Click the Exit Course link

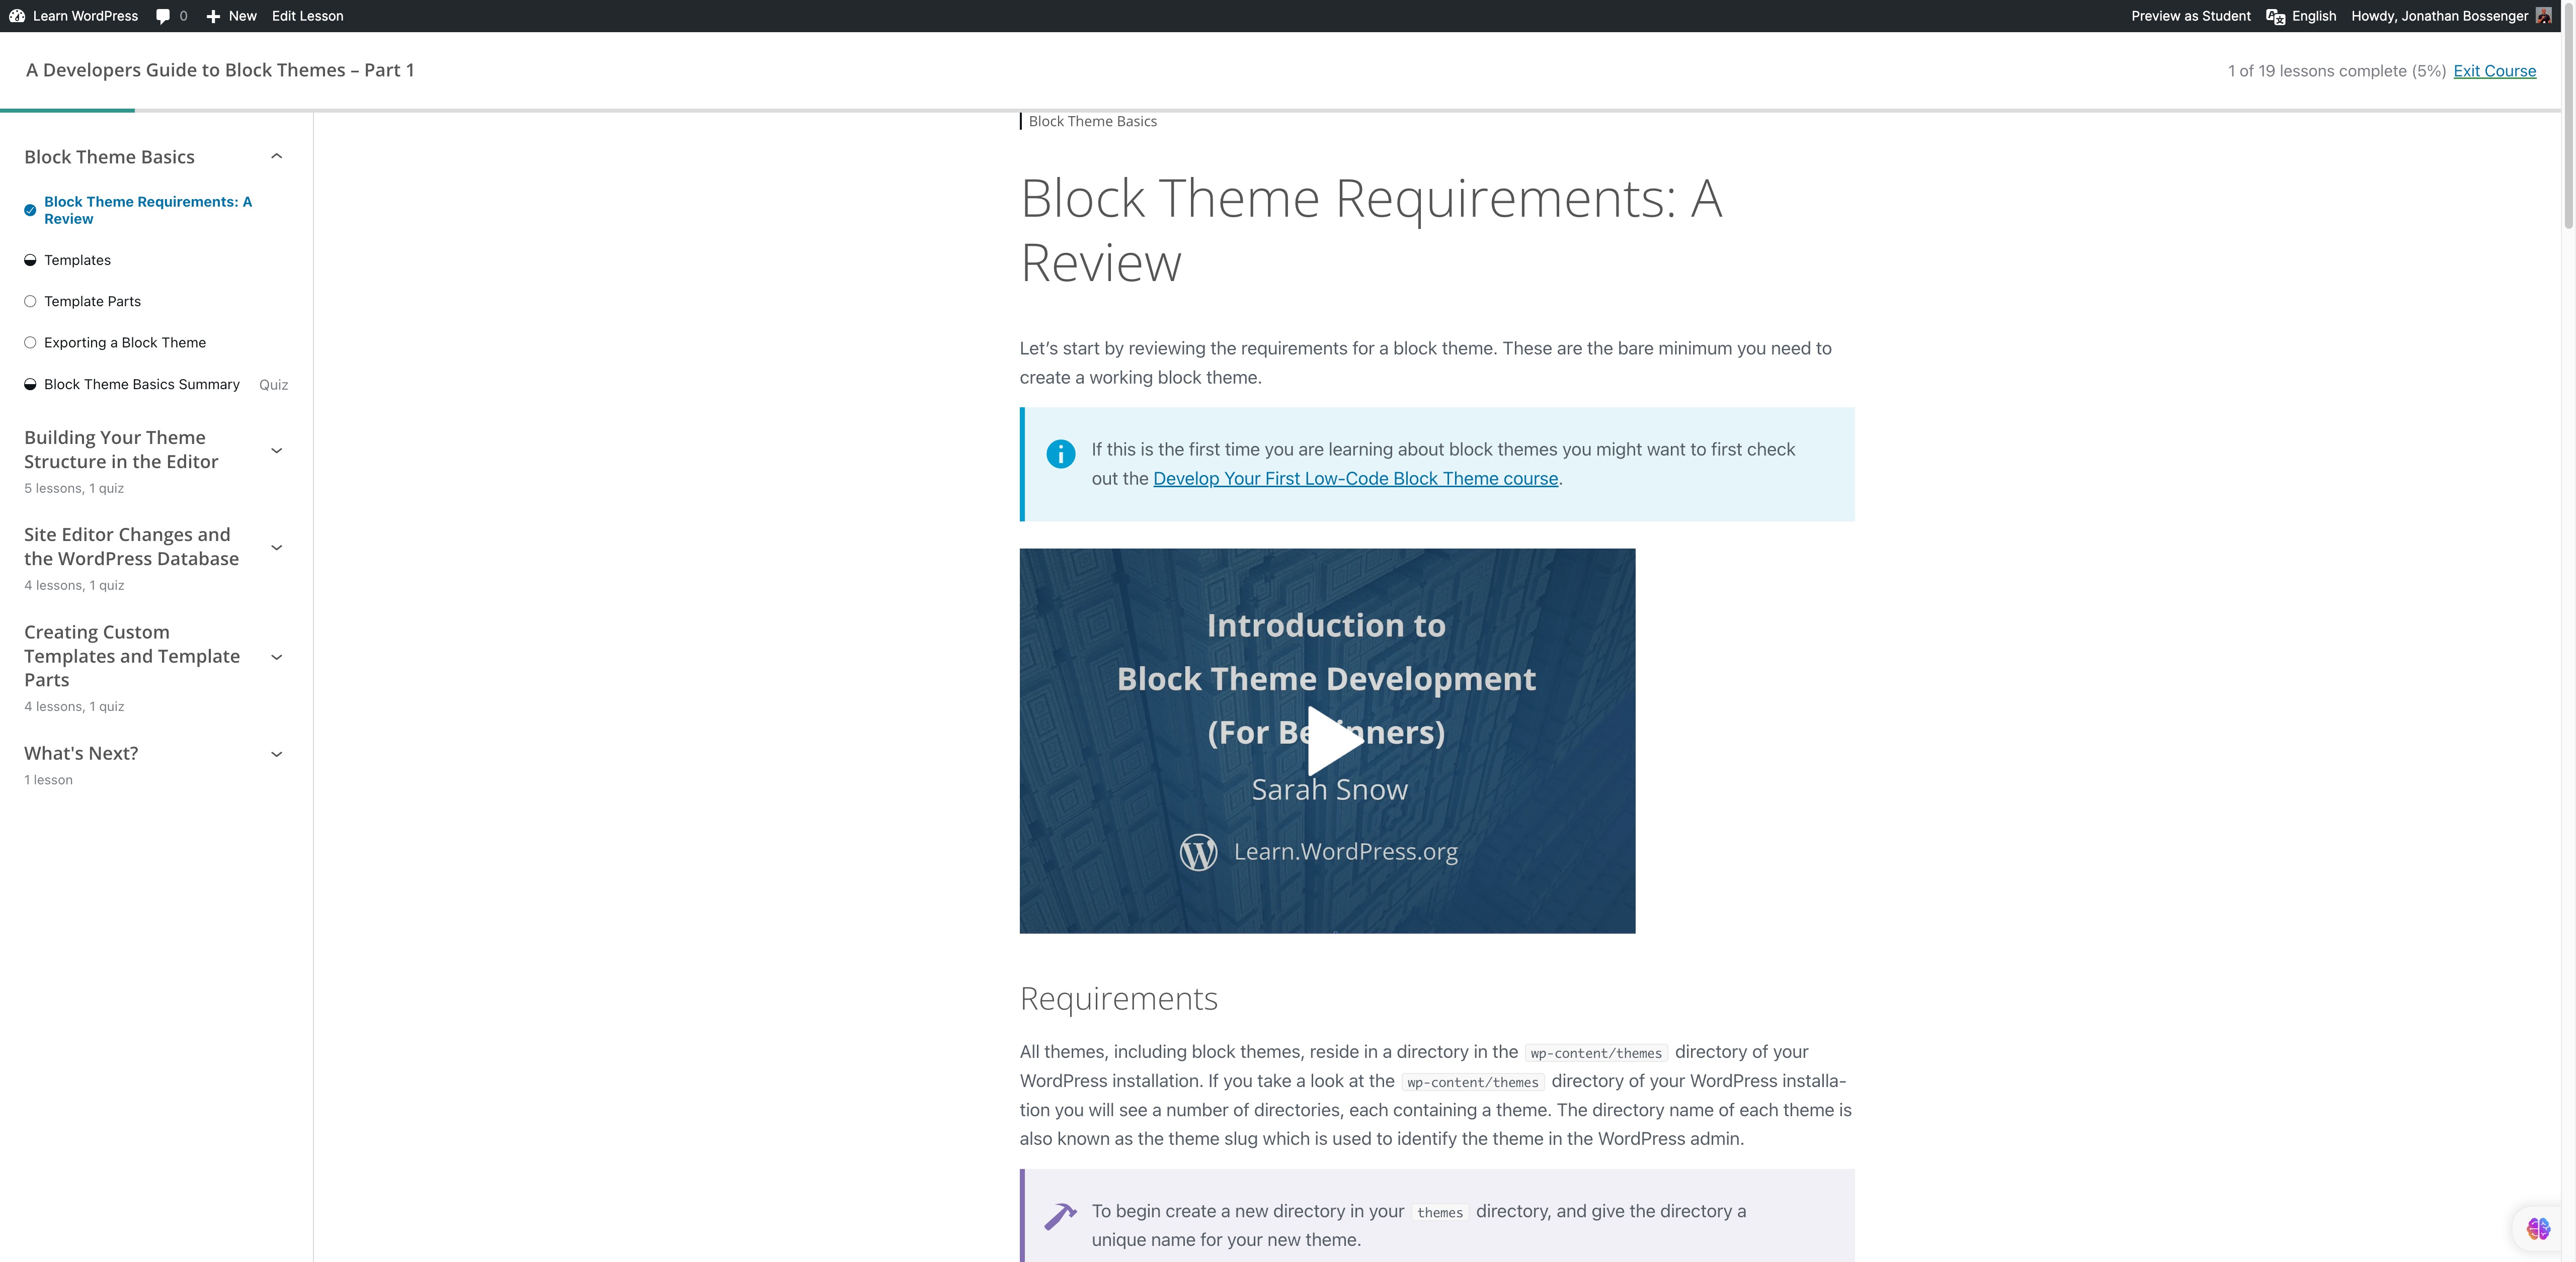(x=2496, y=70)
